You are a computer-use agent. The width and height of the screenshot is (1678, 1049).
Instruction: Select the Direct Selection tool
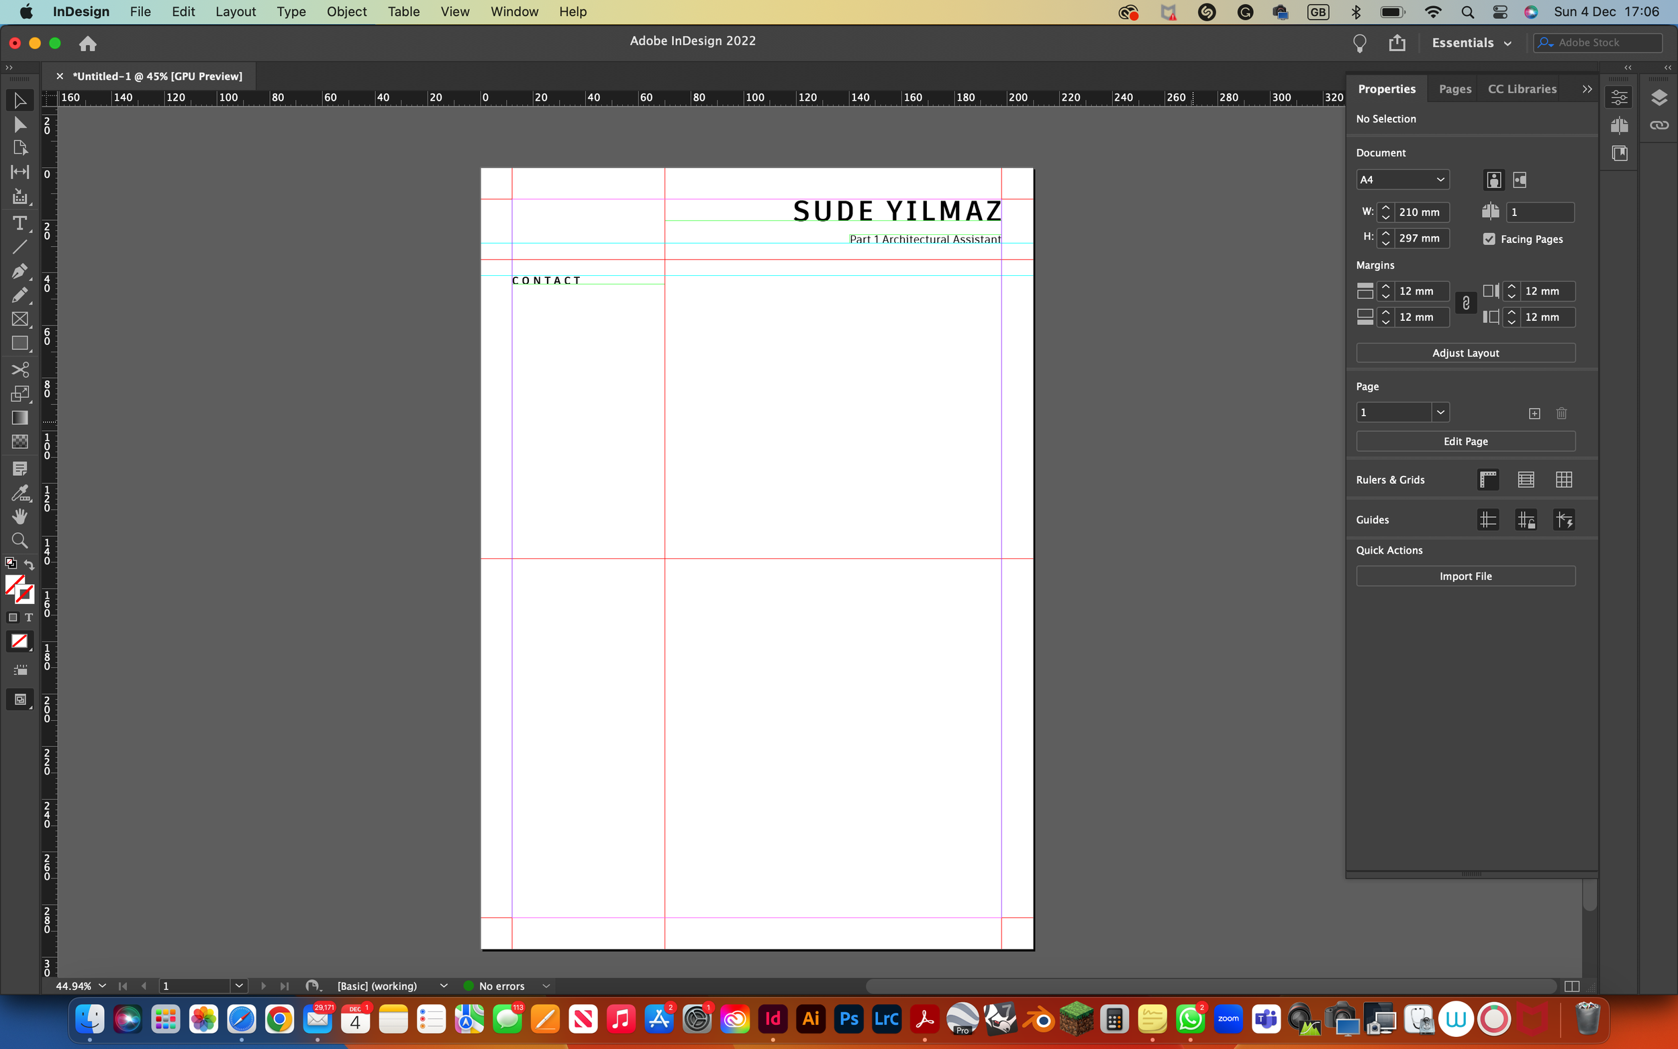point(19,126)
